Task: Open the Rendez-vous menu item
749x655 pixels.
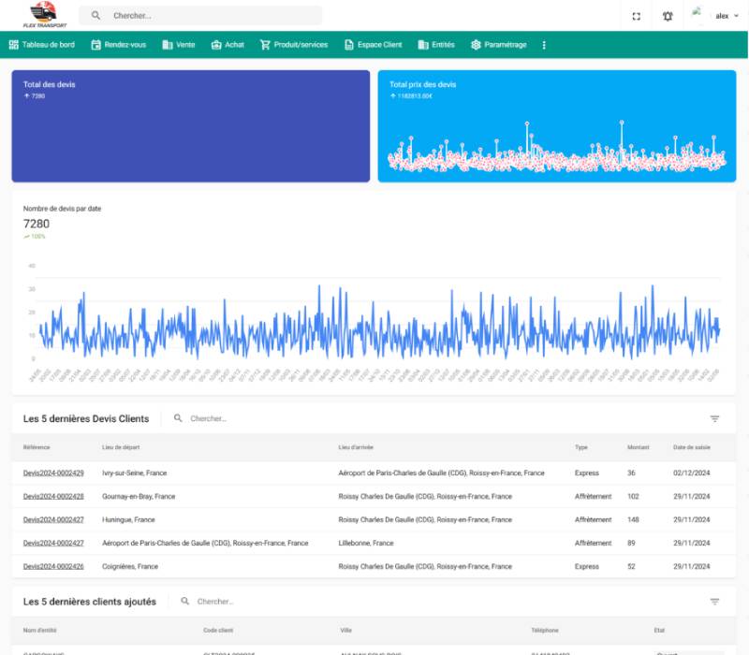Action: coord(118,45)
